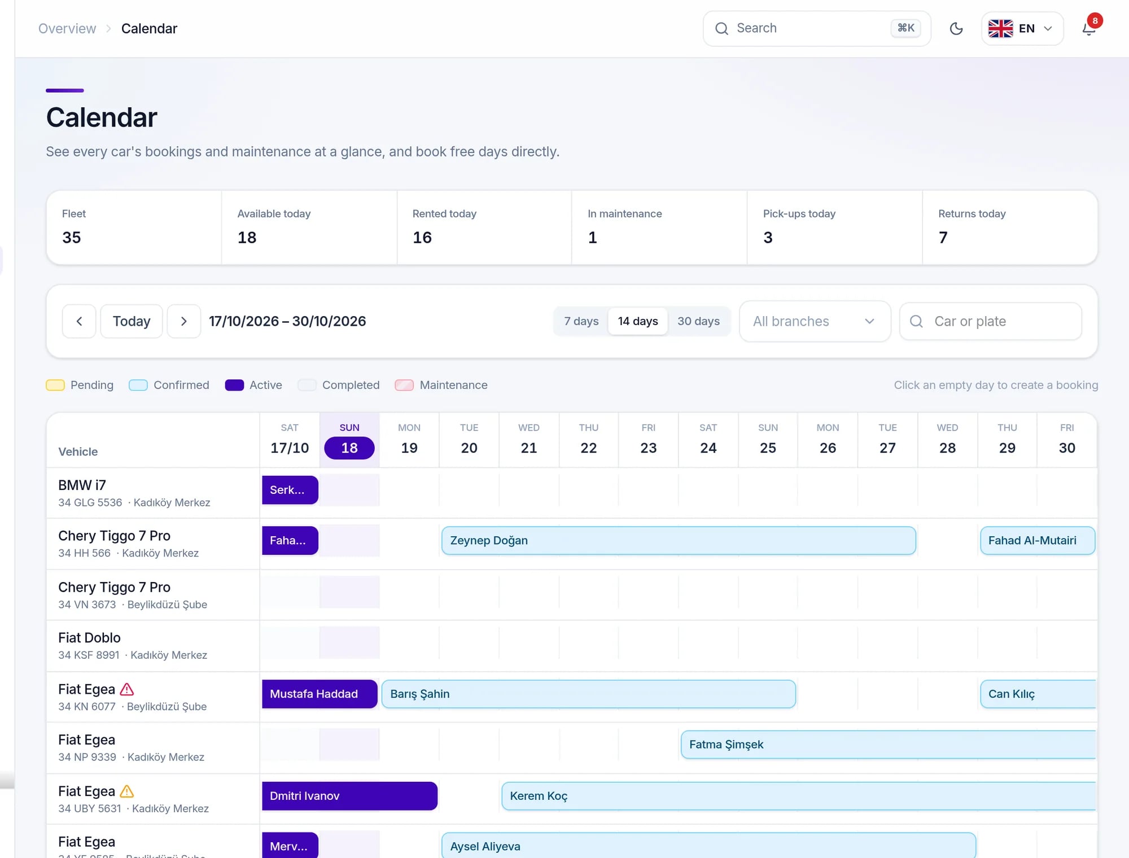The image size is (1129, 858).
Task: Toggle dark mode with the moon icon
Action: coord(956,29)
